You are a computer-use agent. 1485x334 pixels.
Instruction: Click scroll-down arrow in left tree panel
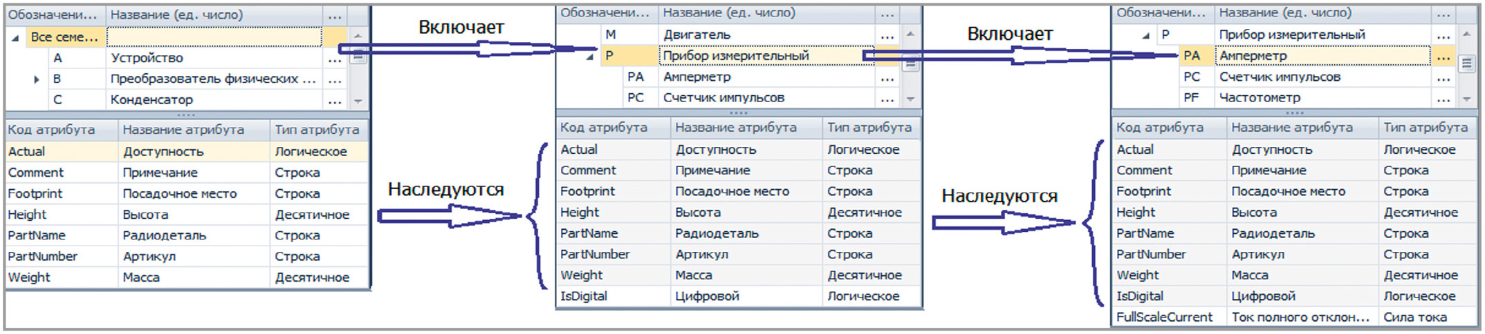pyautogui.click(x=358, y=101)
